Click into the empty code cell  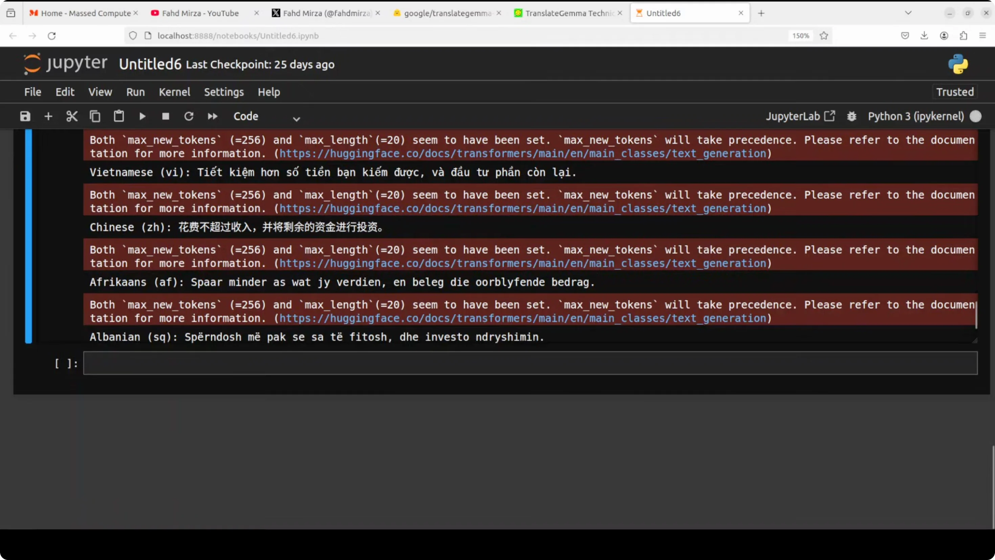(x=530, y=363)
